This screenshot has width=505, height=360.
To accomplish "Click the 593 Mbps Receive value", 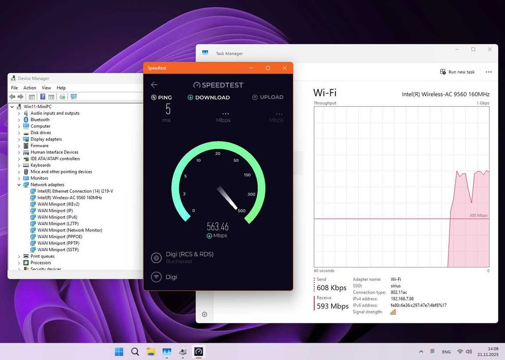I will coord(332,306).
